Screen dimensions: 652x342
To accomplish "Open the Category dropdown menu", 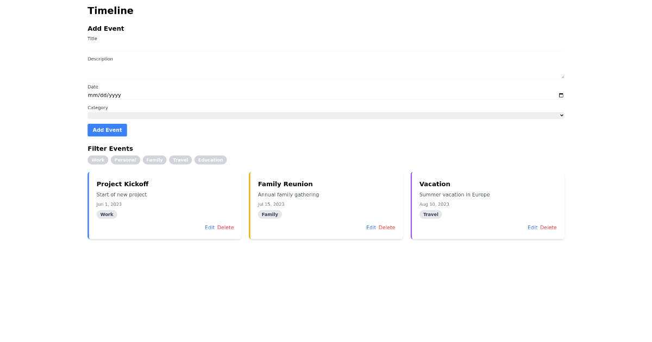I will (326, 115).
